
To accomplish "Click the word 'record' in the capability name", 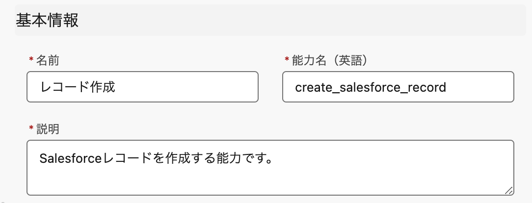I will [428, 88].
